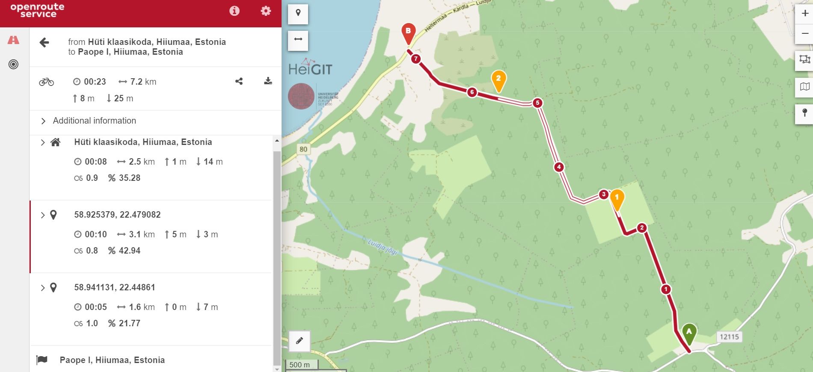Click orange waypoint marker 2 on map

click(x=498, y=81)
